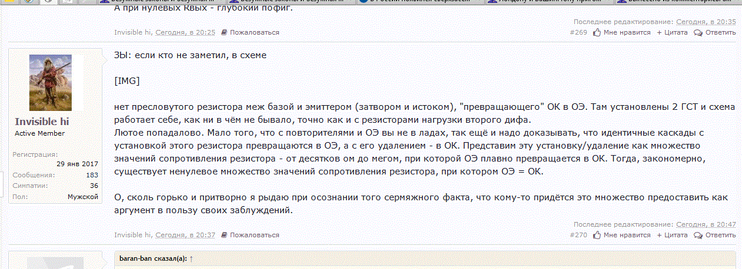Quote post #269 with + Цитата

pos(672,32)
